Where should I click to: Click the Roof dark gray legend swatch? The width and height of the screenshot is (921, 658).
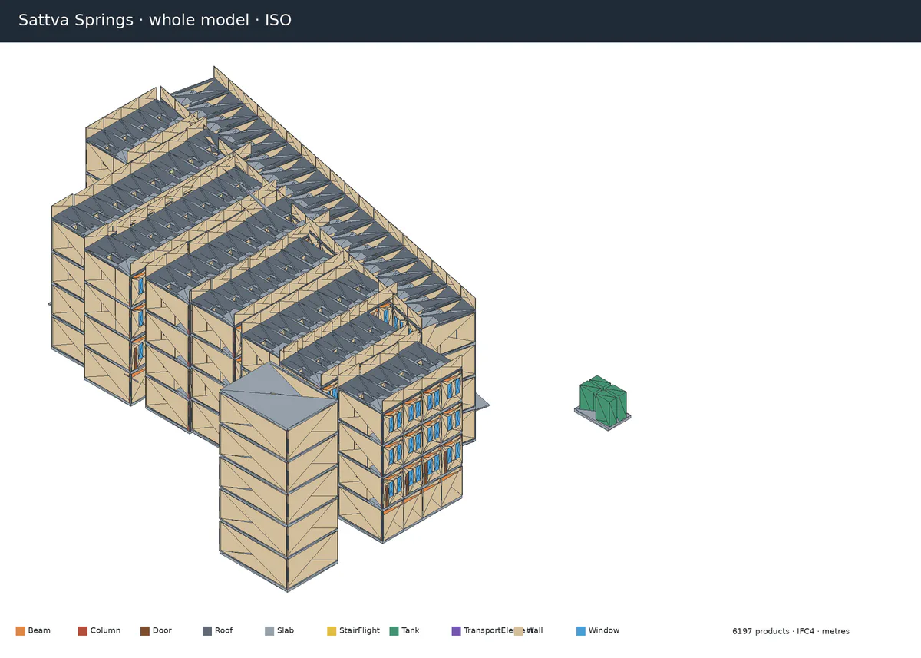pos(207,631)
